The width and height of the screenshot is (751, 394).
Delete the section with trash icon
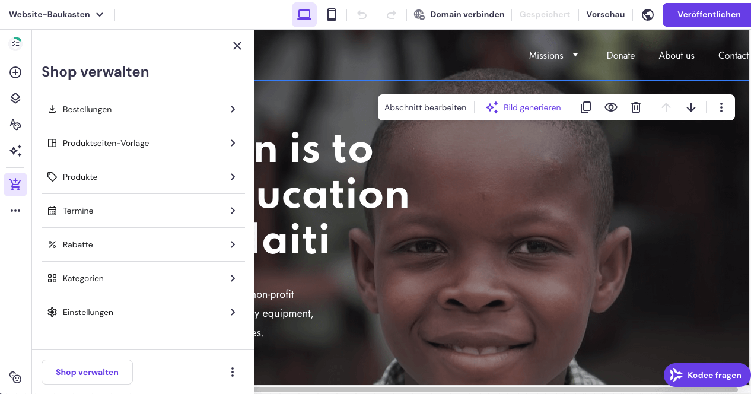pos(636,107)
